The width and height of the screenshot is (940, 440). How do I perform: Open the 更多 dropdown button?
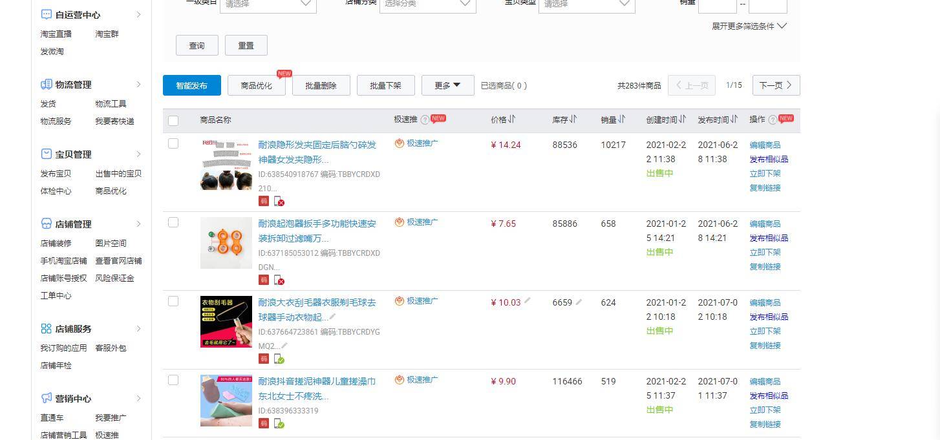point(447,85)
